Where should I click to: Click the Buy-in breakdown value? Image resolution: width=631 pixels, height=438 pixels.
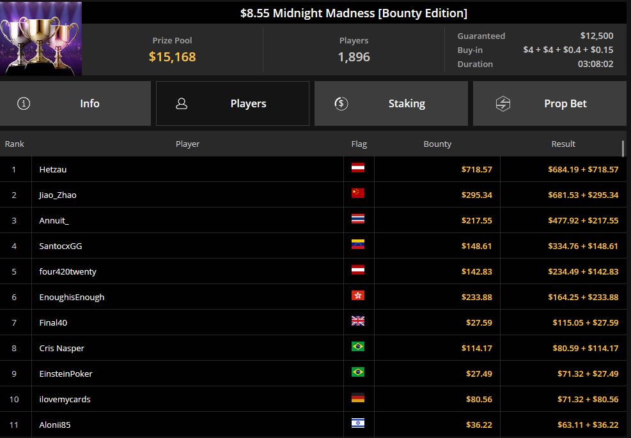(x=568, y=50)
